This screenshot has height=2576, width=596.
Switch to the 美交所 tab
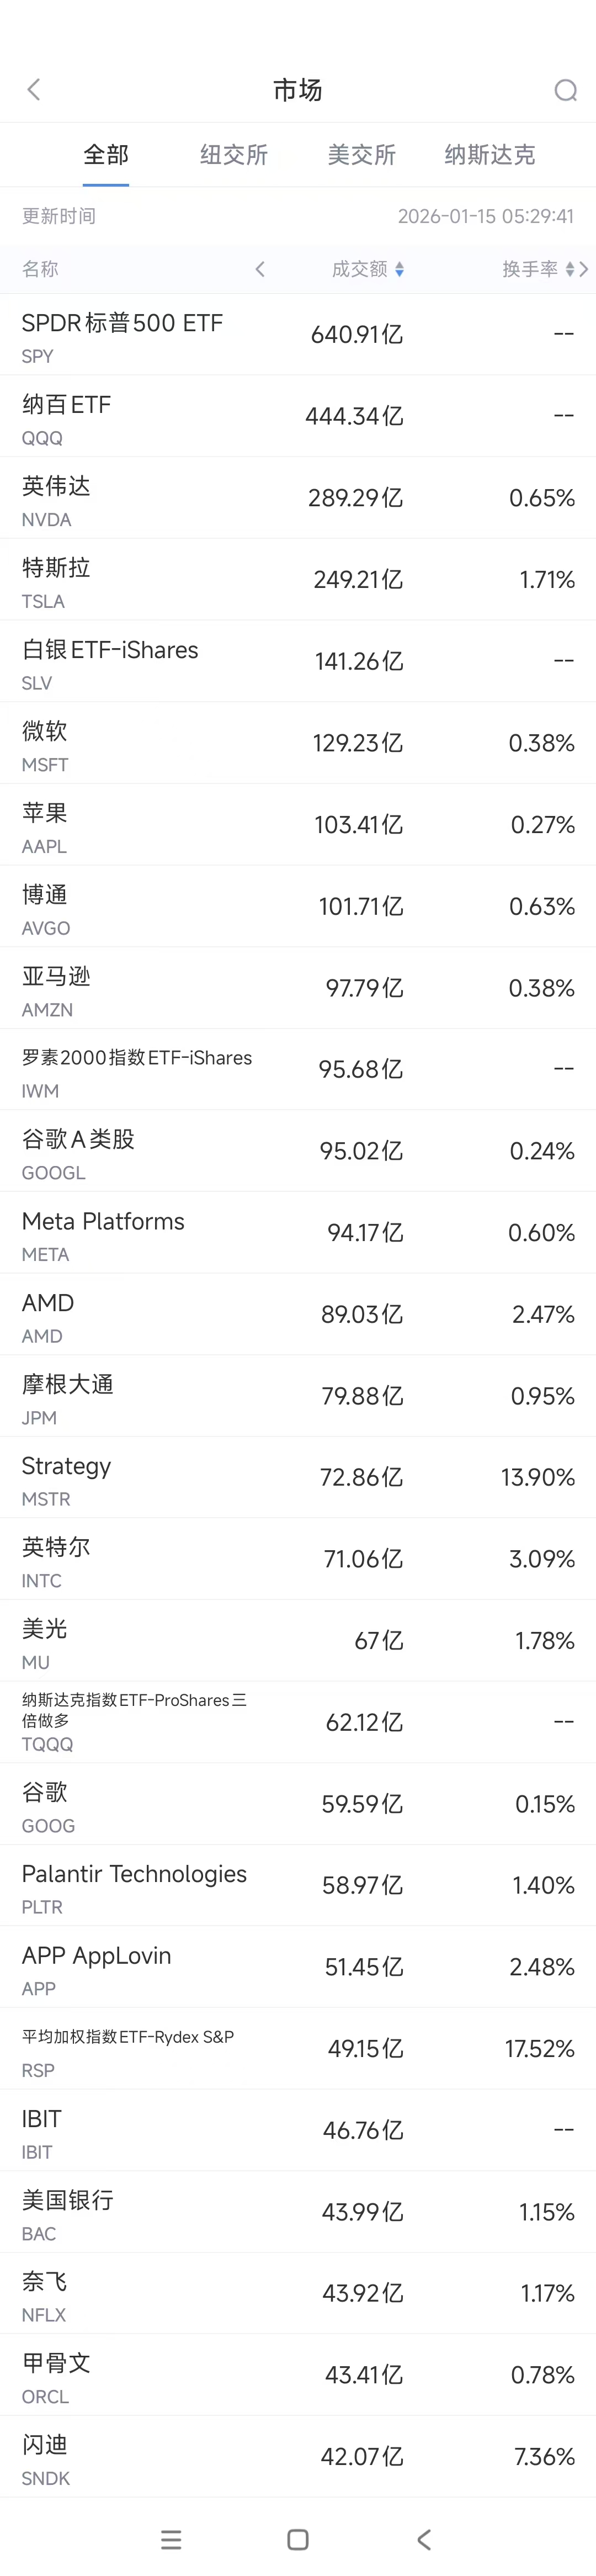(361, 155)
